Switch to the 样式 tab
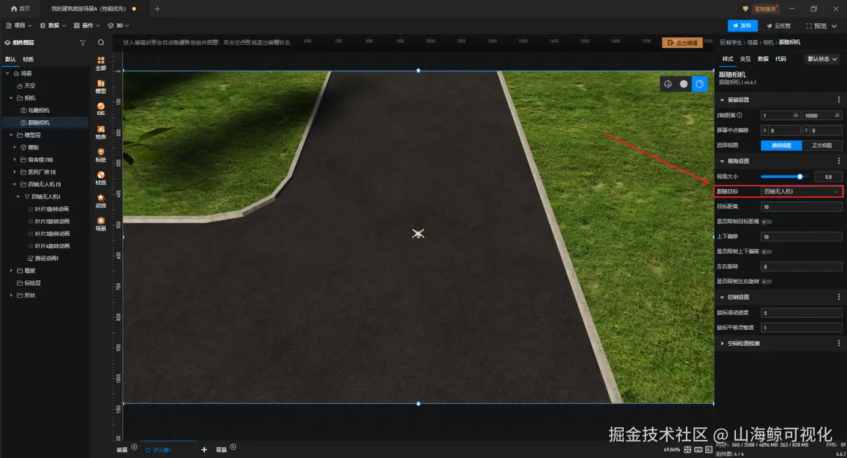Image resolution: width=847 pixels, height=458 pixels. coord(727,59)
